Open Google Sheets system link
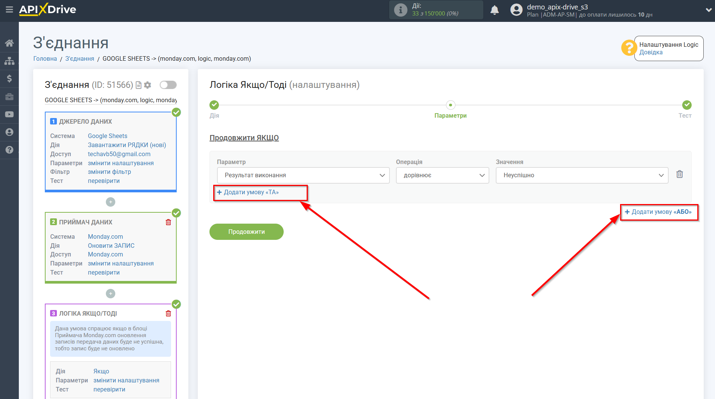This screenshot has height=399, width=715. tap(108, 136)
